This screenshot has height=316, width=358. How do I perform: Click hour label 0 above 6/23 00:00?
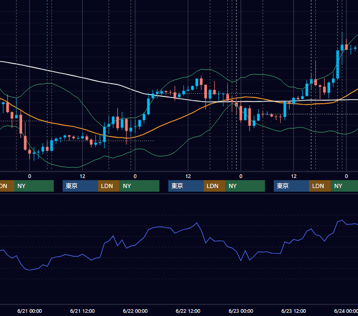pyautogui.click(x=241, y=176)
